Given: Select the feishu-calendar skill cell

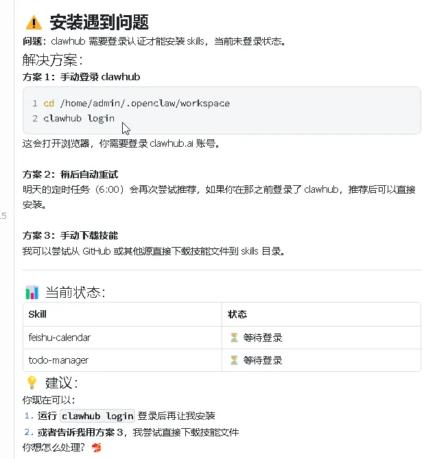Looking at the screenshot, I should [x=60, y=338].
